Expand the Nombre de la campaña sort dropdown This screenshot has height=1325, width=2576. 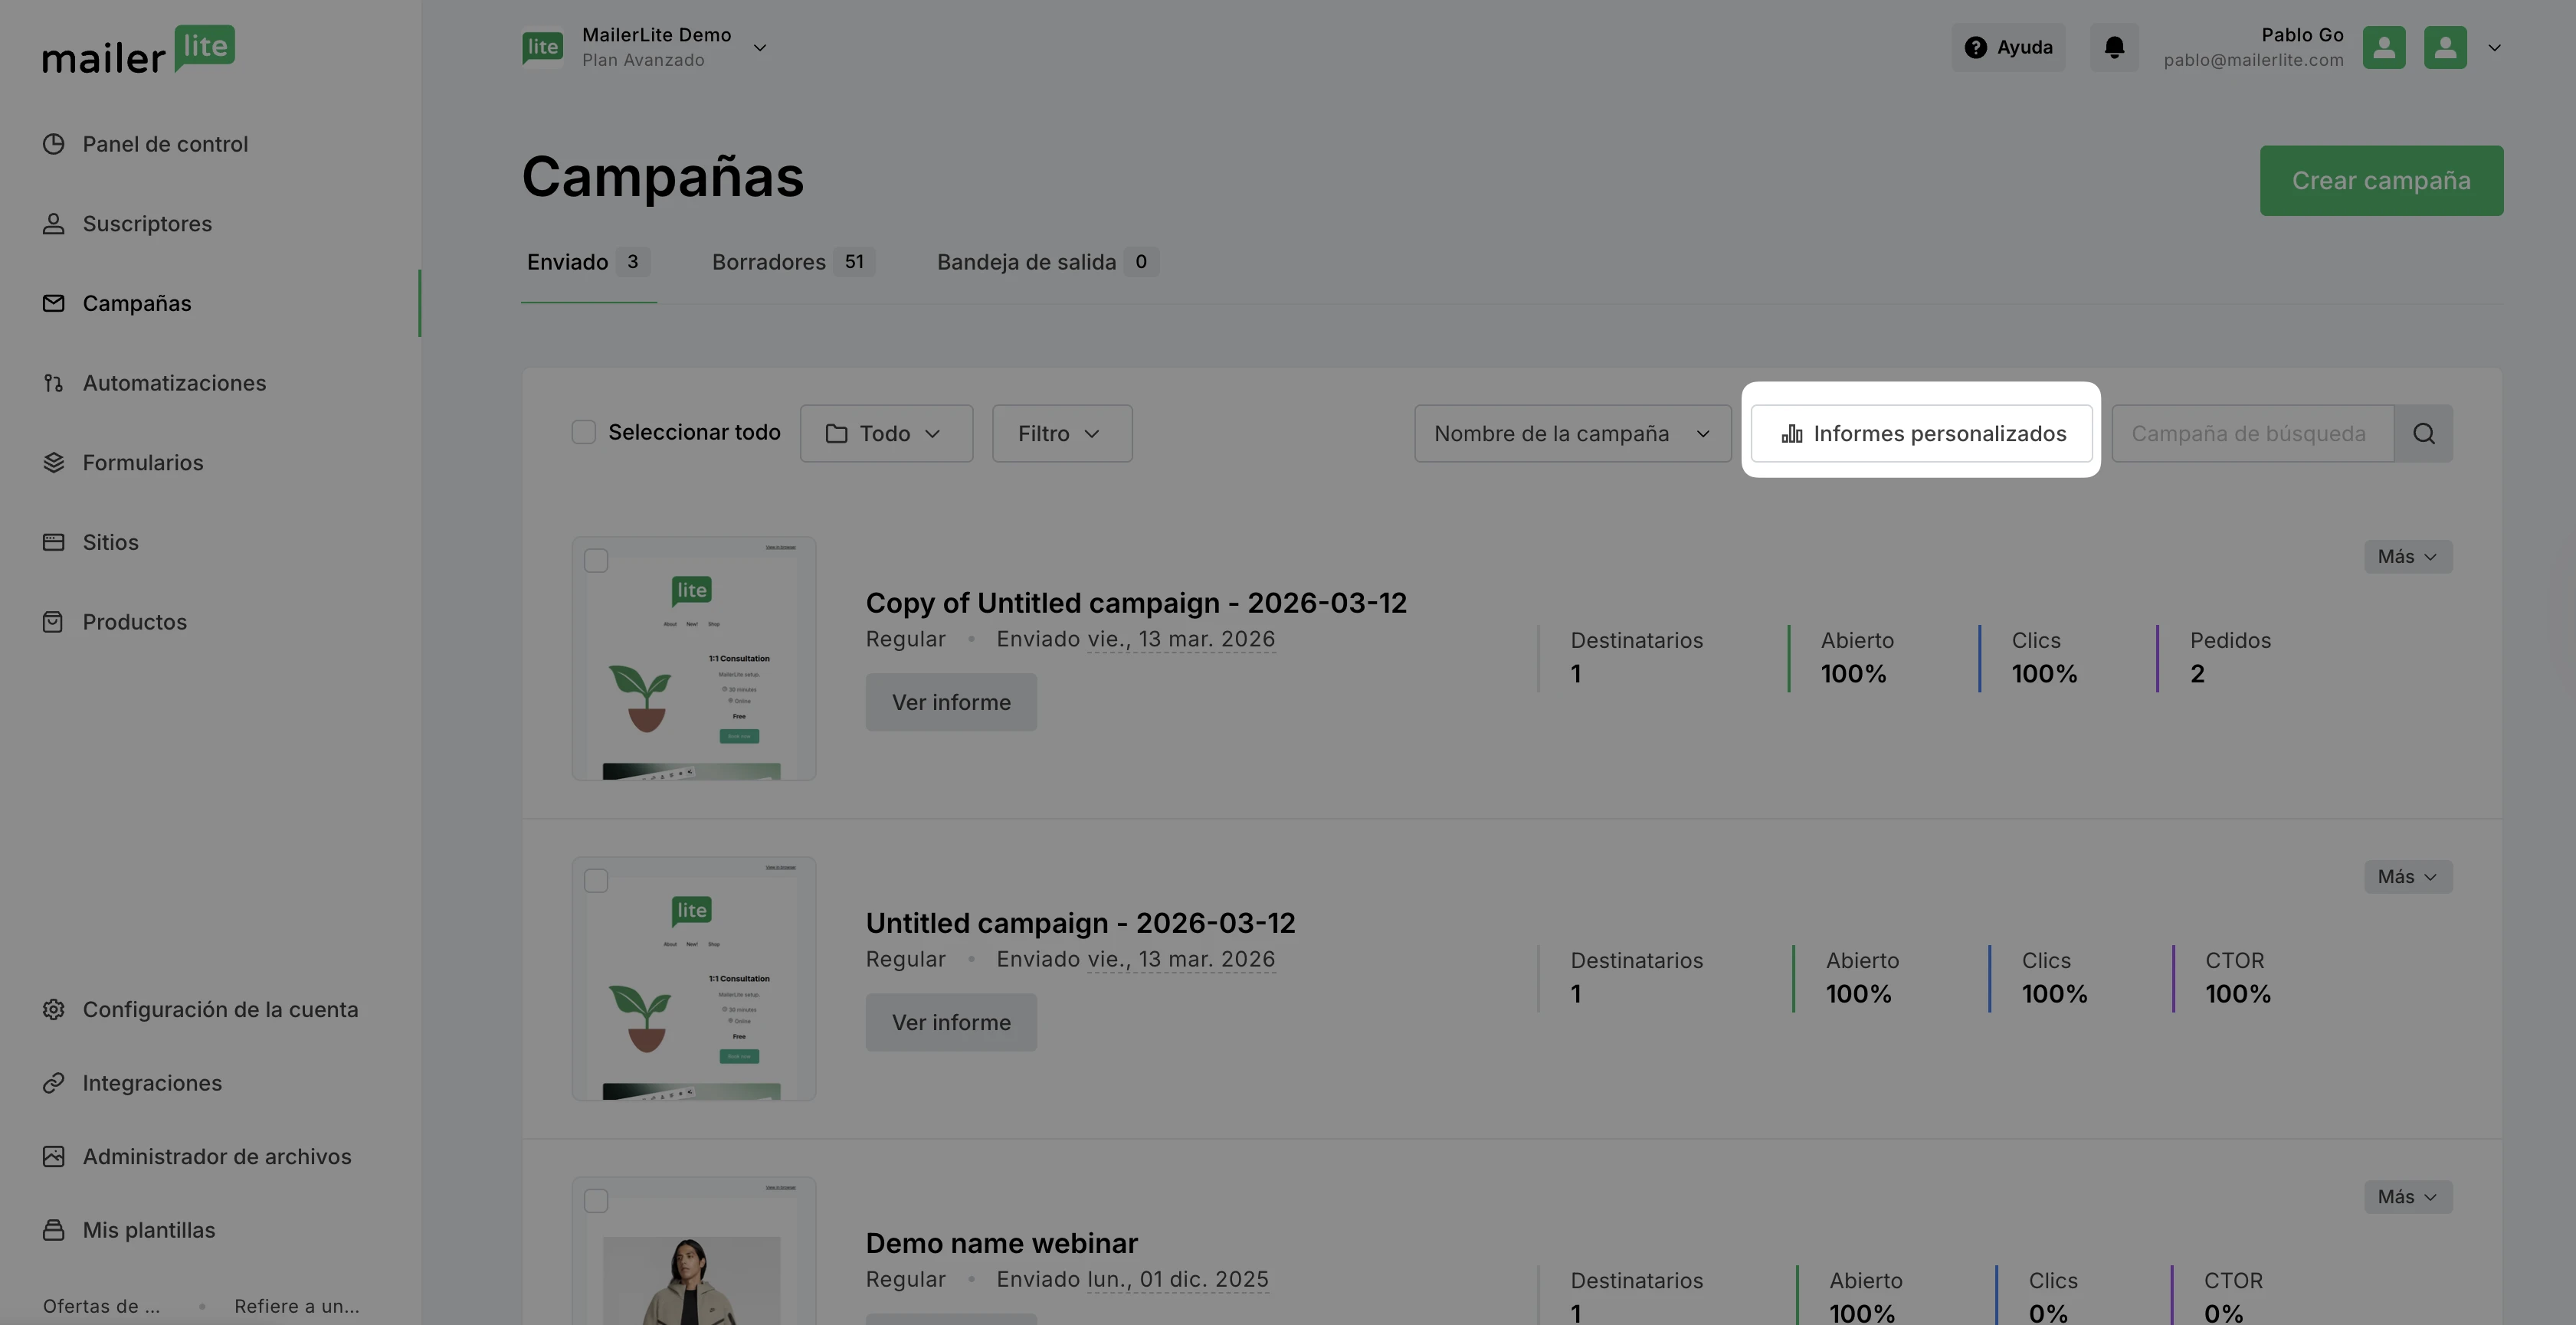1571,433
